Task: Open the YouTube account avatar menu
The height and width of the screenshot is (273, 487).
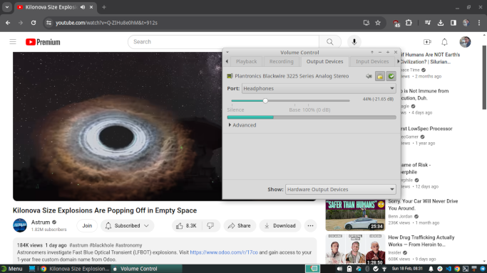Action: tap(465, 42)
